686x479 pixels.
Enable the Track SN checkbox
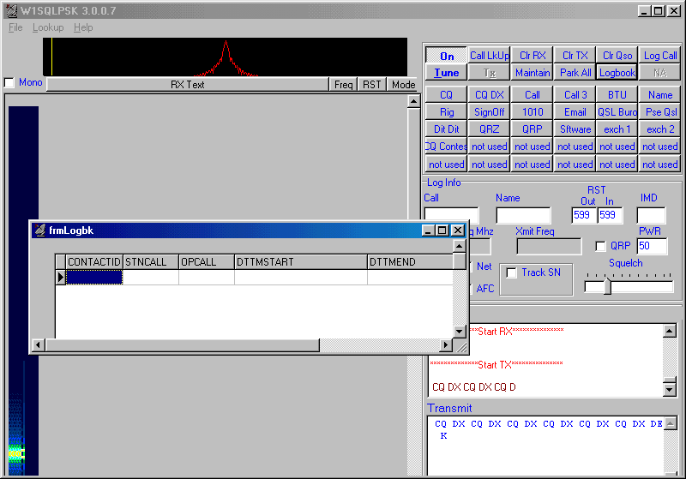(511, 272)
